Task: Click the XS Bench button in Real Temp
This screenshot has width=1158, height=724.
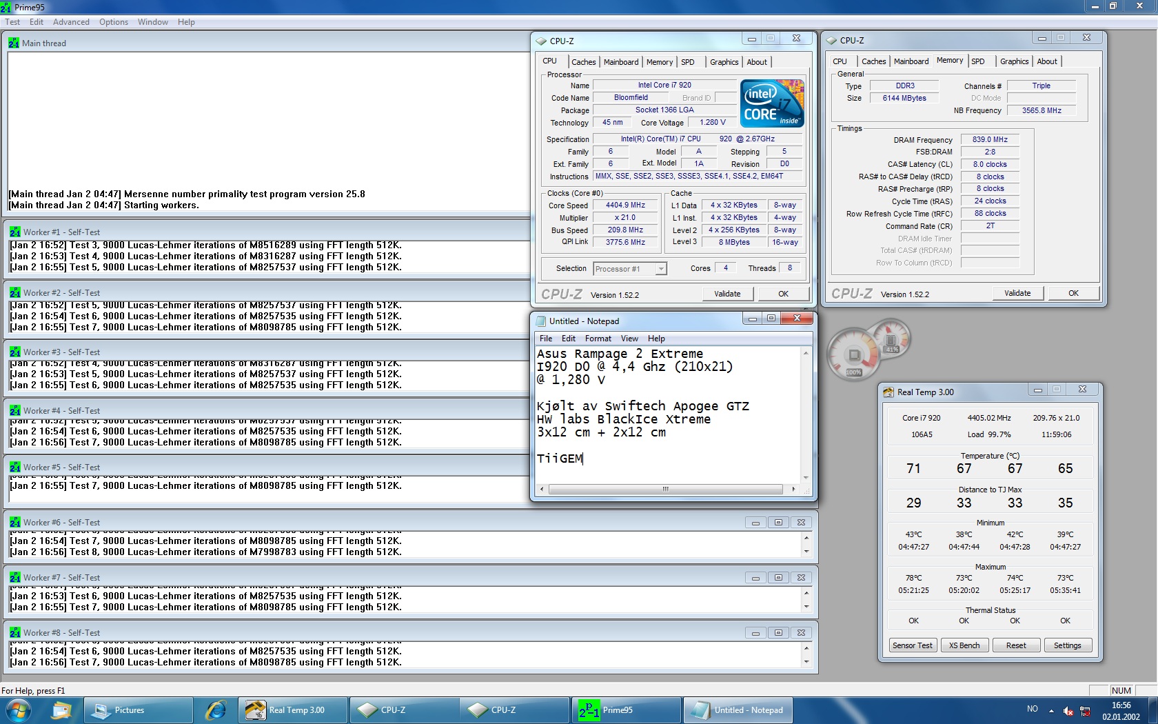Action: click(x=964, y=645)
